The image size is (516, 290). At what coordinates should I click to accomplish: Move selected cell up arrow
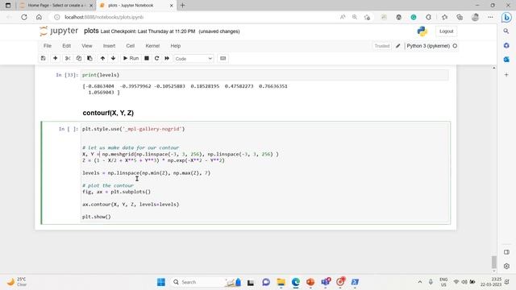(x=102, y=58)
